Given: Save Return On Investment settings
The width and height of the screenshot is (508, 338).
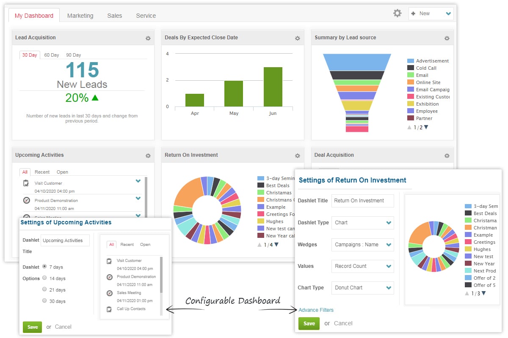Looking at the screenshot, I should pyautogui.click(x=309, y=324).
